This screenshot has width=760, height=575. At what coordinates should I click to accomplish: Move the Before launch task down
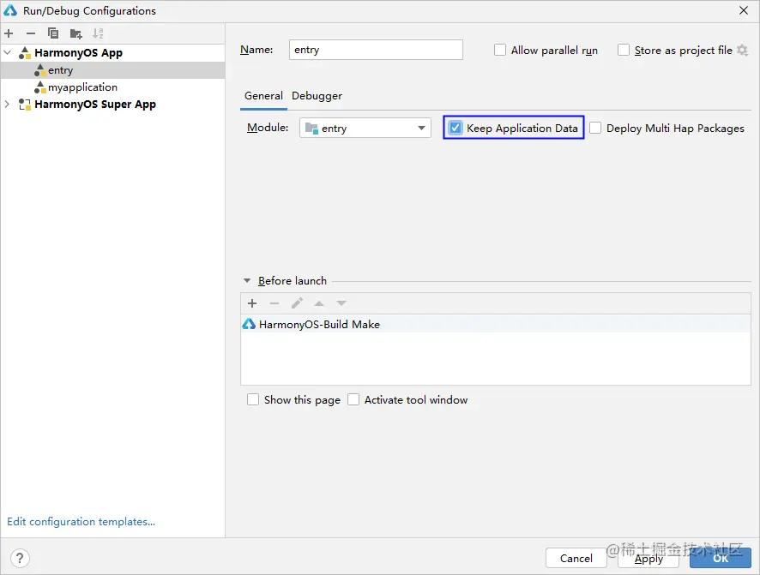point(341,303)
